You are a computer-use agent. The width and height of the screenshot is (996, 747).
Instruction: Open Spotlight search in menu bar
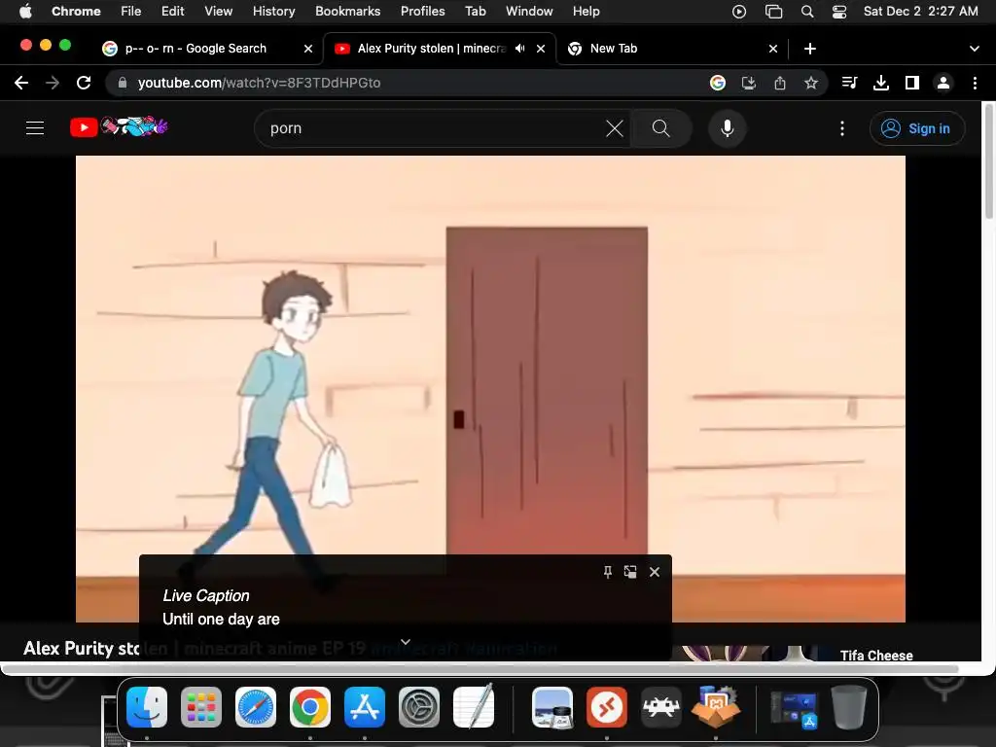tap(807, 11)
